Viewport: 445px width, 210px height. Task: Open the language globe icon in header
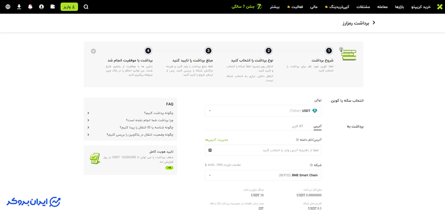(8, 7)
